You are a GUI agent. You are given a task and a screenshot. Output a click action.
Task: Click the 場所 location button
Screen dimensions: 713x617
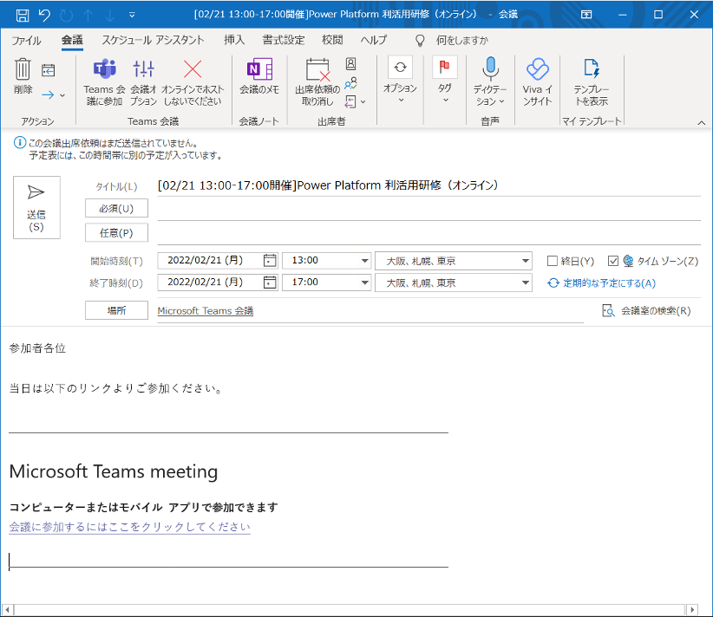[116, 310]
